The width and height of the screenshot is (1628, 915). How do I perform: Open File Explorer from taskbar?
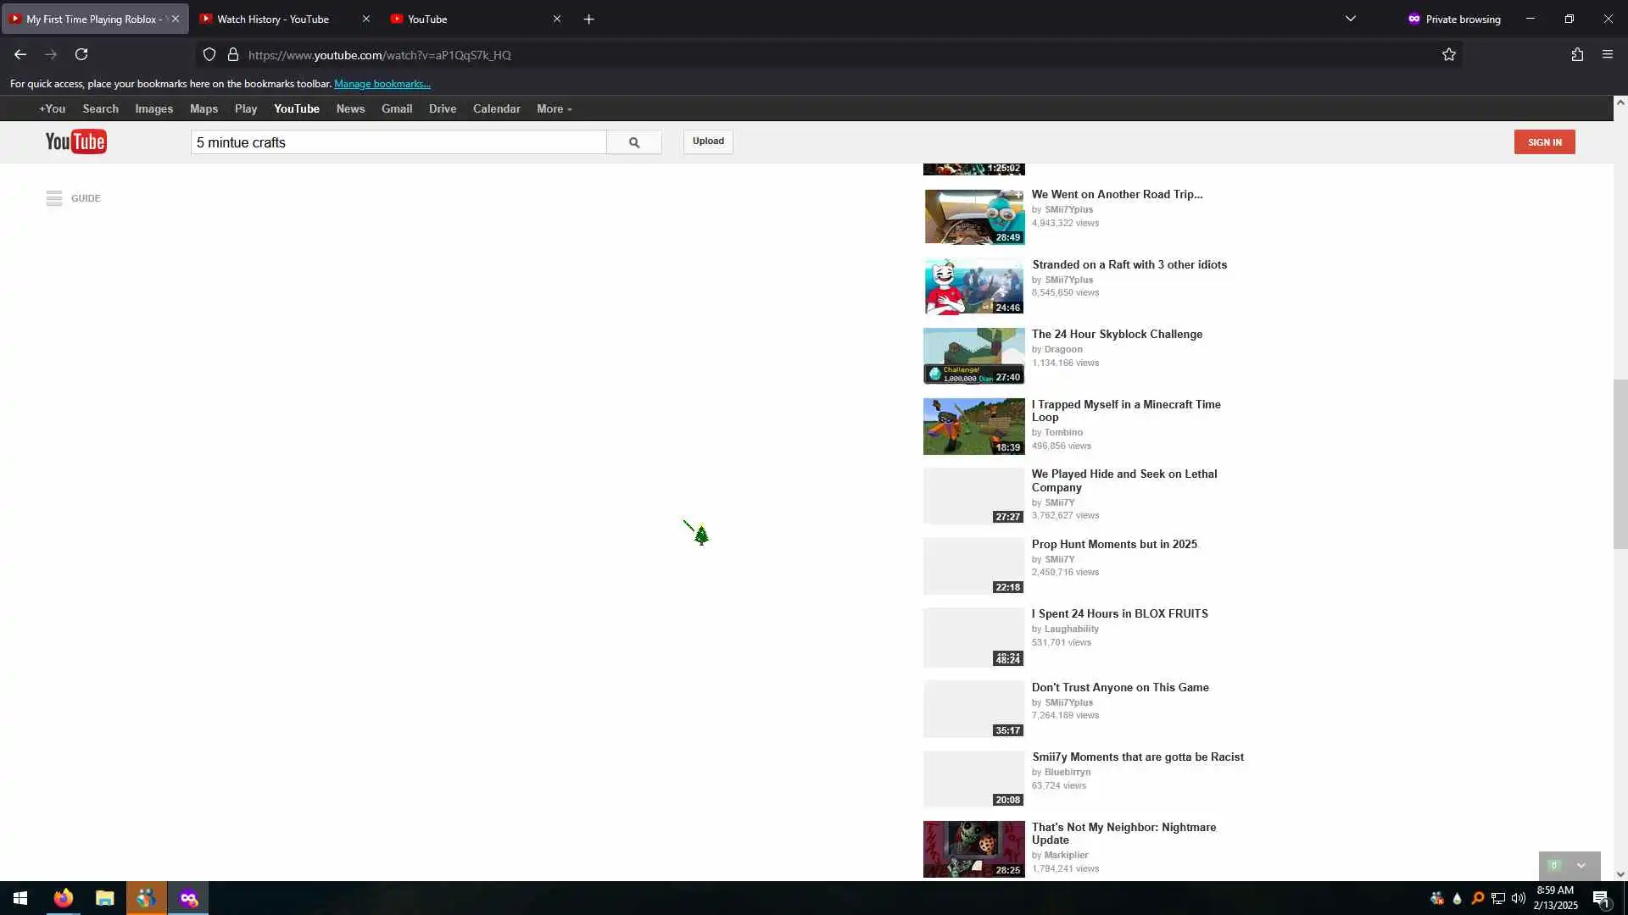tap(104, 898)
